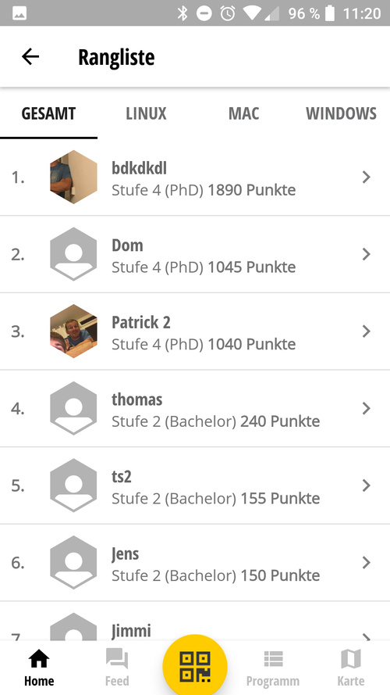390x695 pixels.
Task: Select the GESAMT tab
Action: click(x=48, y=114)
